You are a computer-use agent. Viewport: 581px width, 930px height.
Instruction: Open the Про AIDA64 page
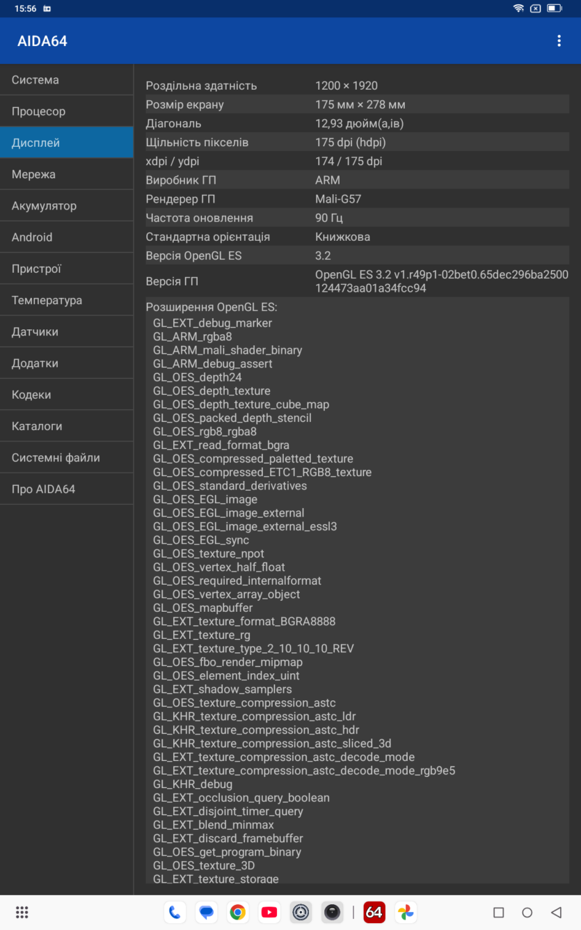[66, 489]
